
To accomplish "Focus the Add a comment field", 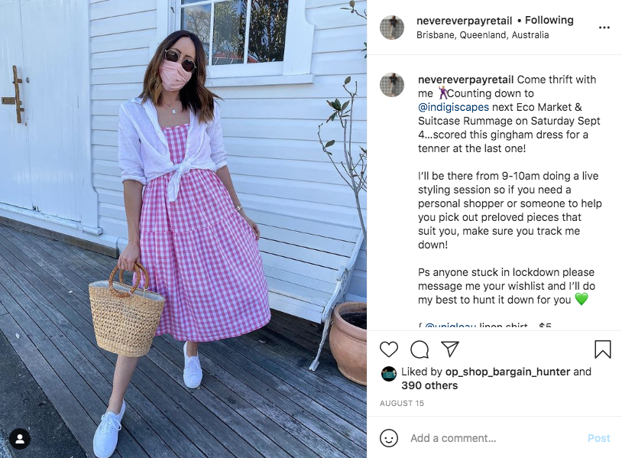I will pyautogui.click(x=496, y=438).
